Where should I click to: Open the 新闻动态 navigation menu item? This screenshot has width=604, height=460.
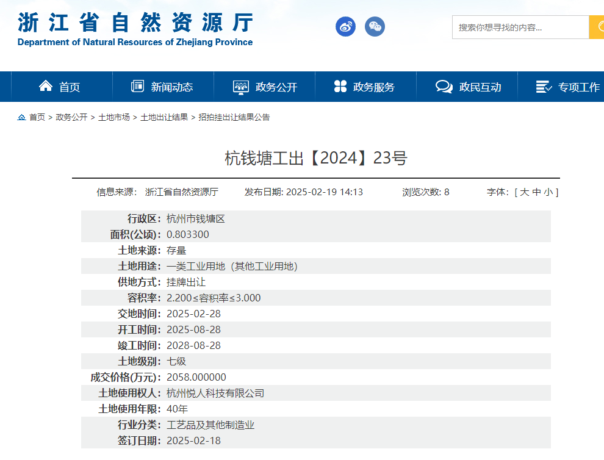[x=164, y=87]
